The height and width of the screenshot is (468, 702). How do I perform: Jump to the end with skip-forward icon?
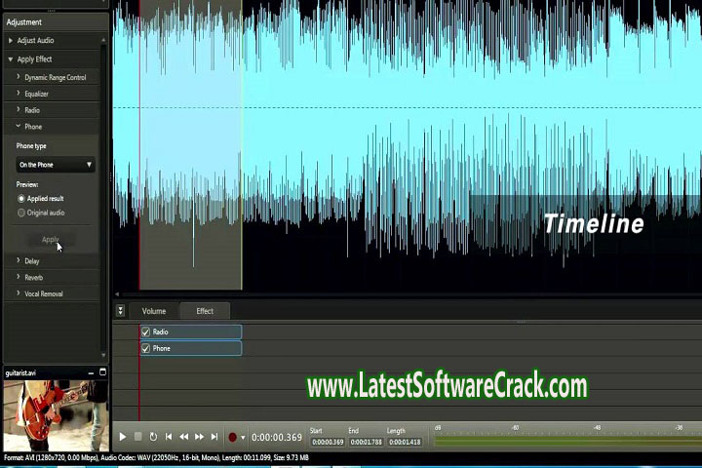coord(214,436)
